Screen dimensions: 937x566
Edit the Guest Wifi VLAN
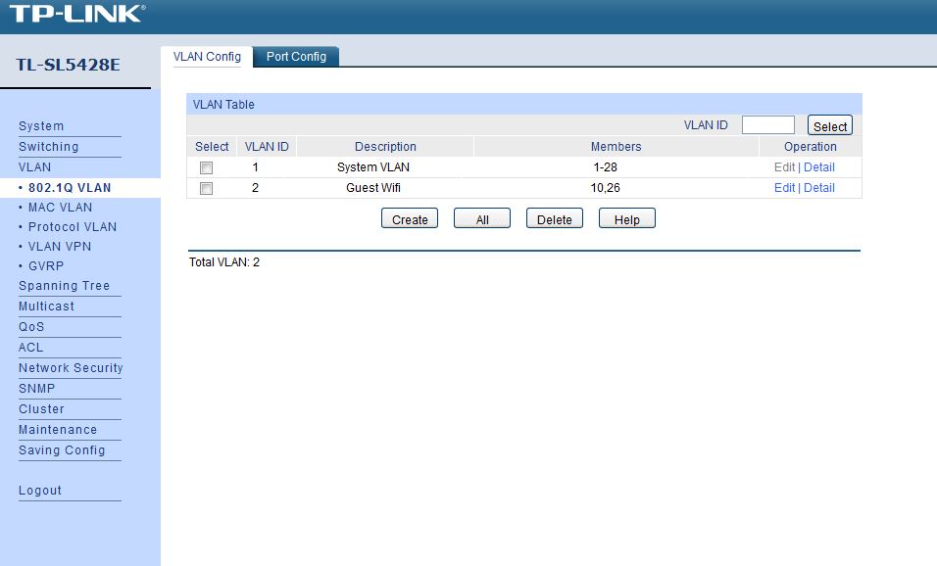coord(784,188)
